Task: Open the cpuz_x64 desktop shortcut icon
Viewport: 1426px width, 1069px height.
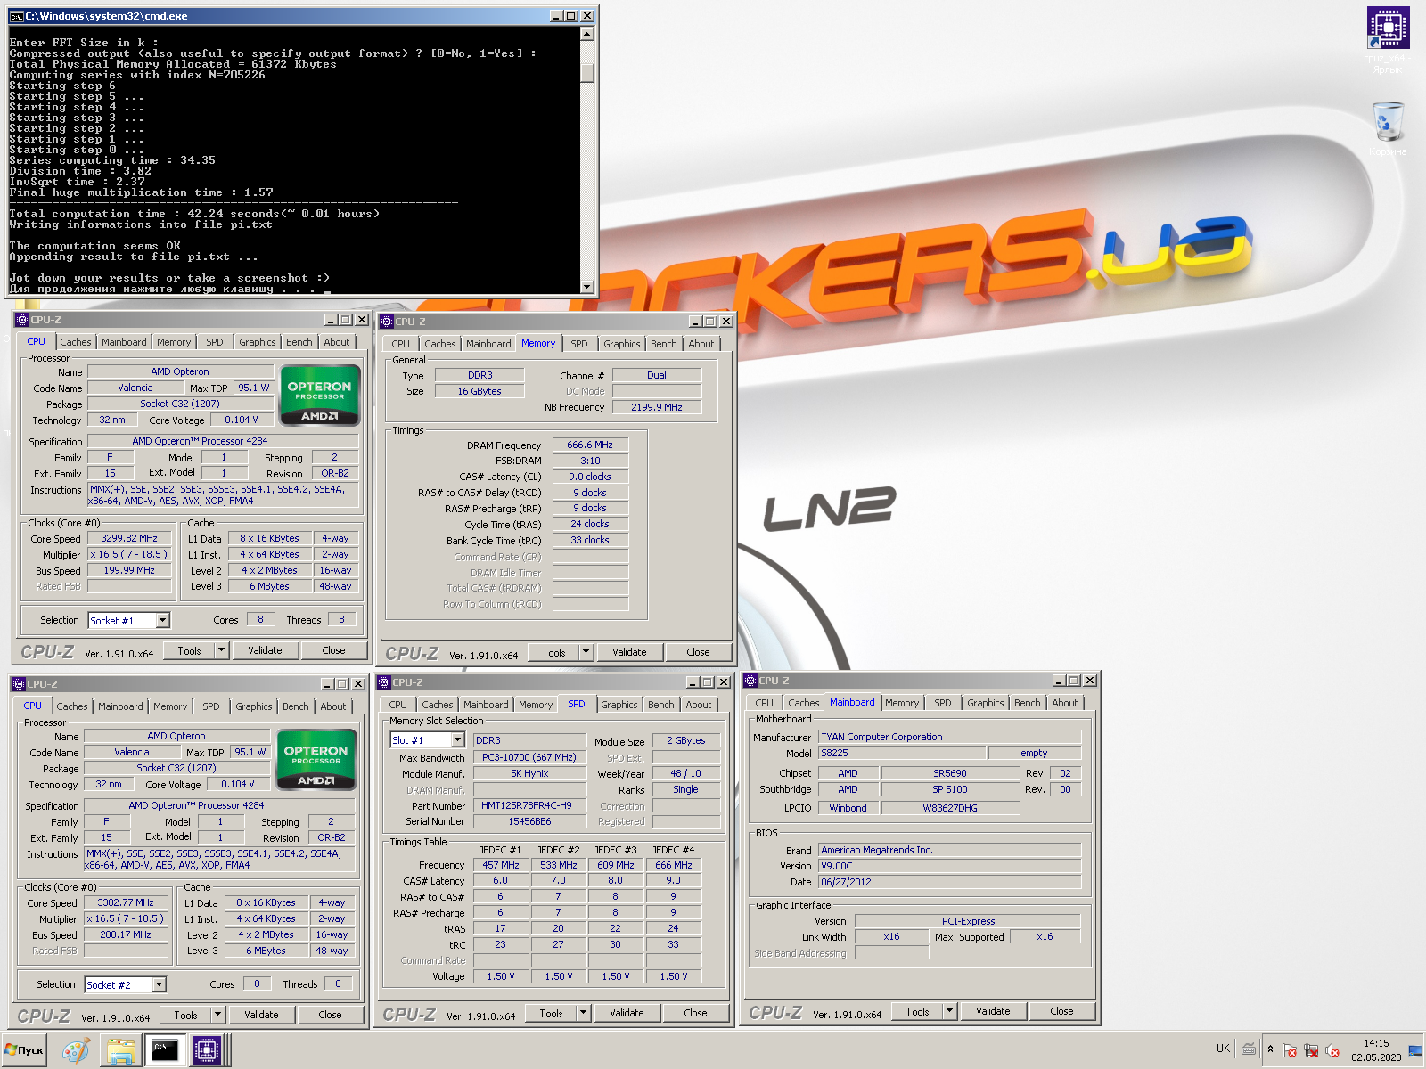Action: (1387, 29)
